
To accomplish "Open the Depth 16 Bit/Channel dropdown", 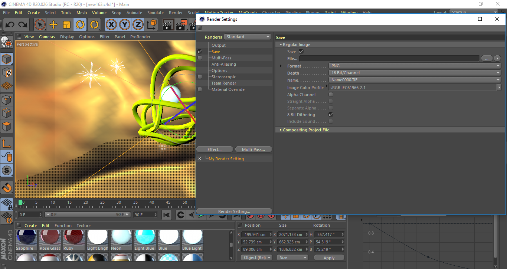I will point(415,73).
